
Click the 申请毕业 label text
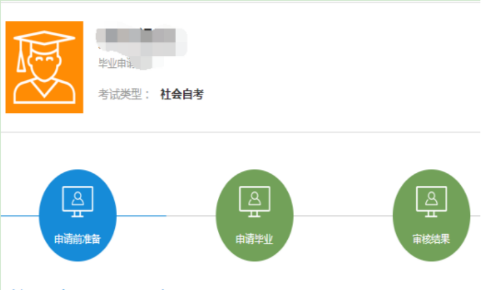tap(254, 239)
